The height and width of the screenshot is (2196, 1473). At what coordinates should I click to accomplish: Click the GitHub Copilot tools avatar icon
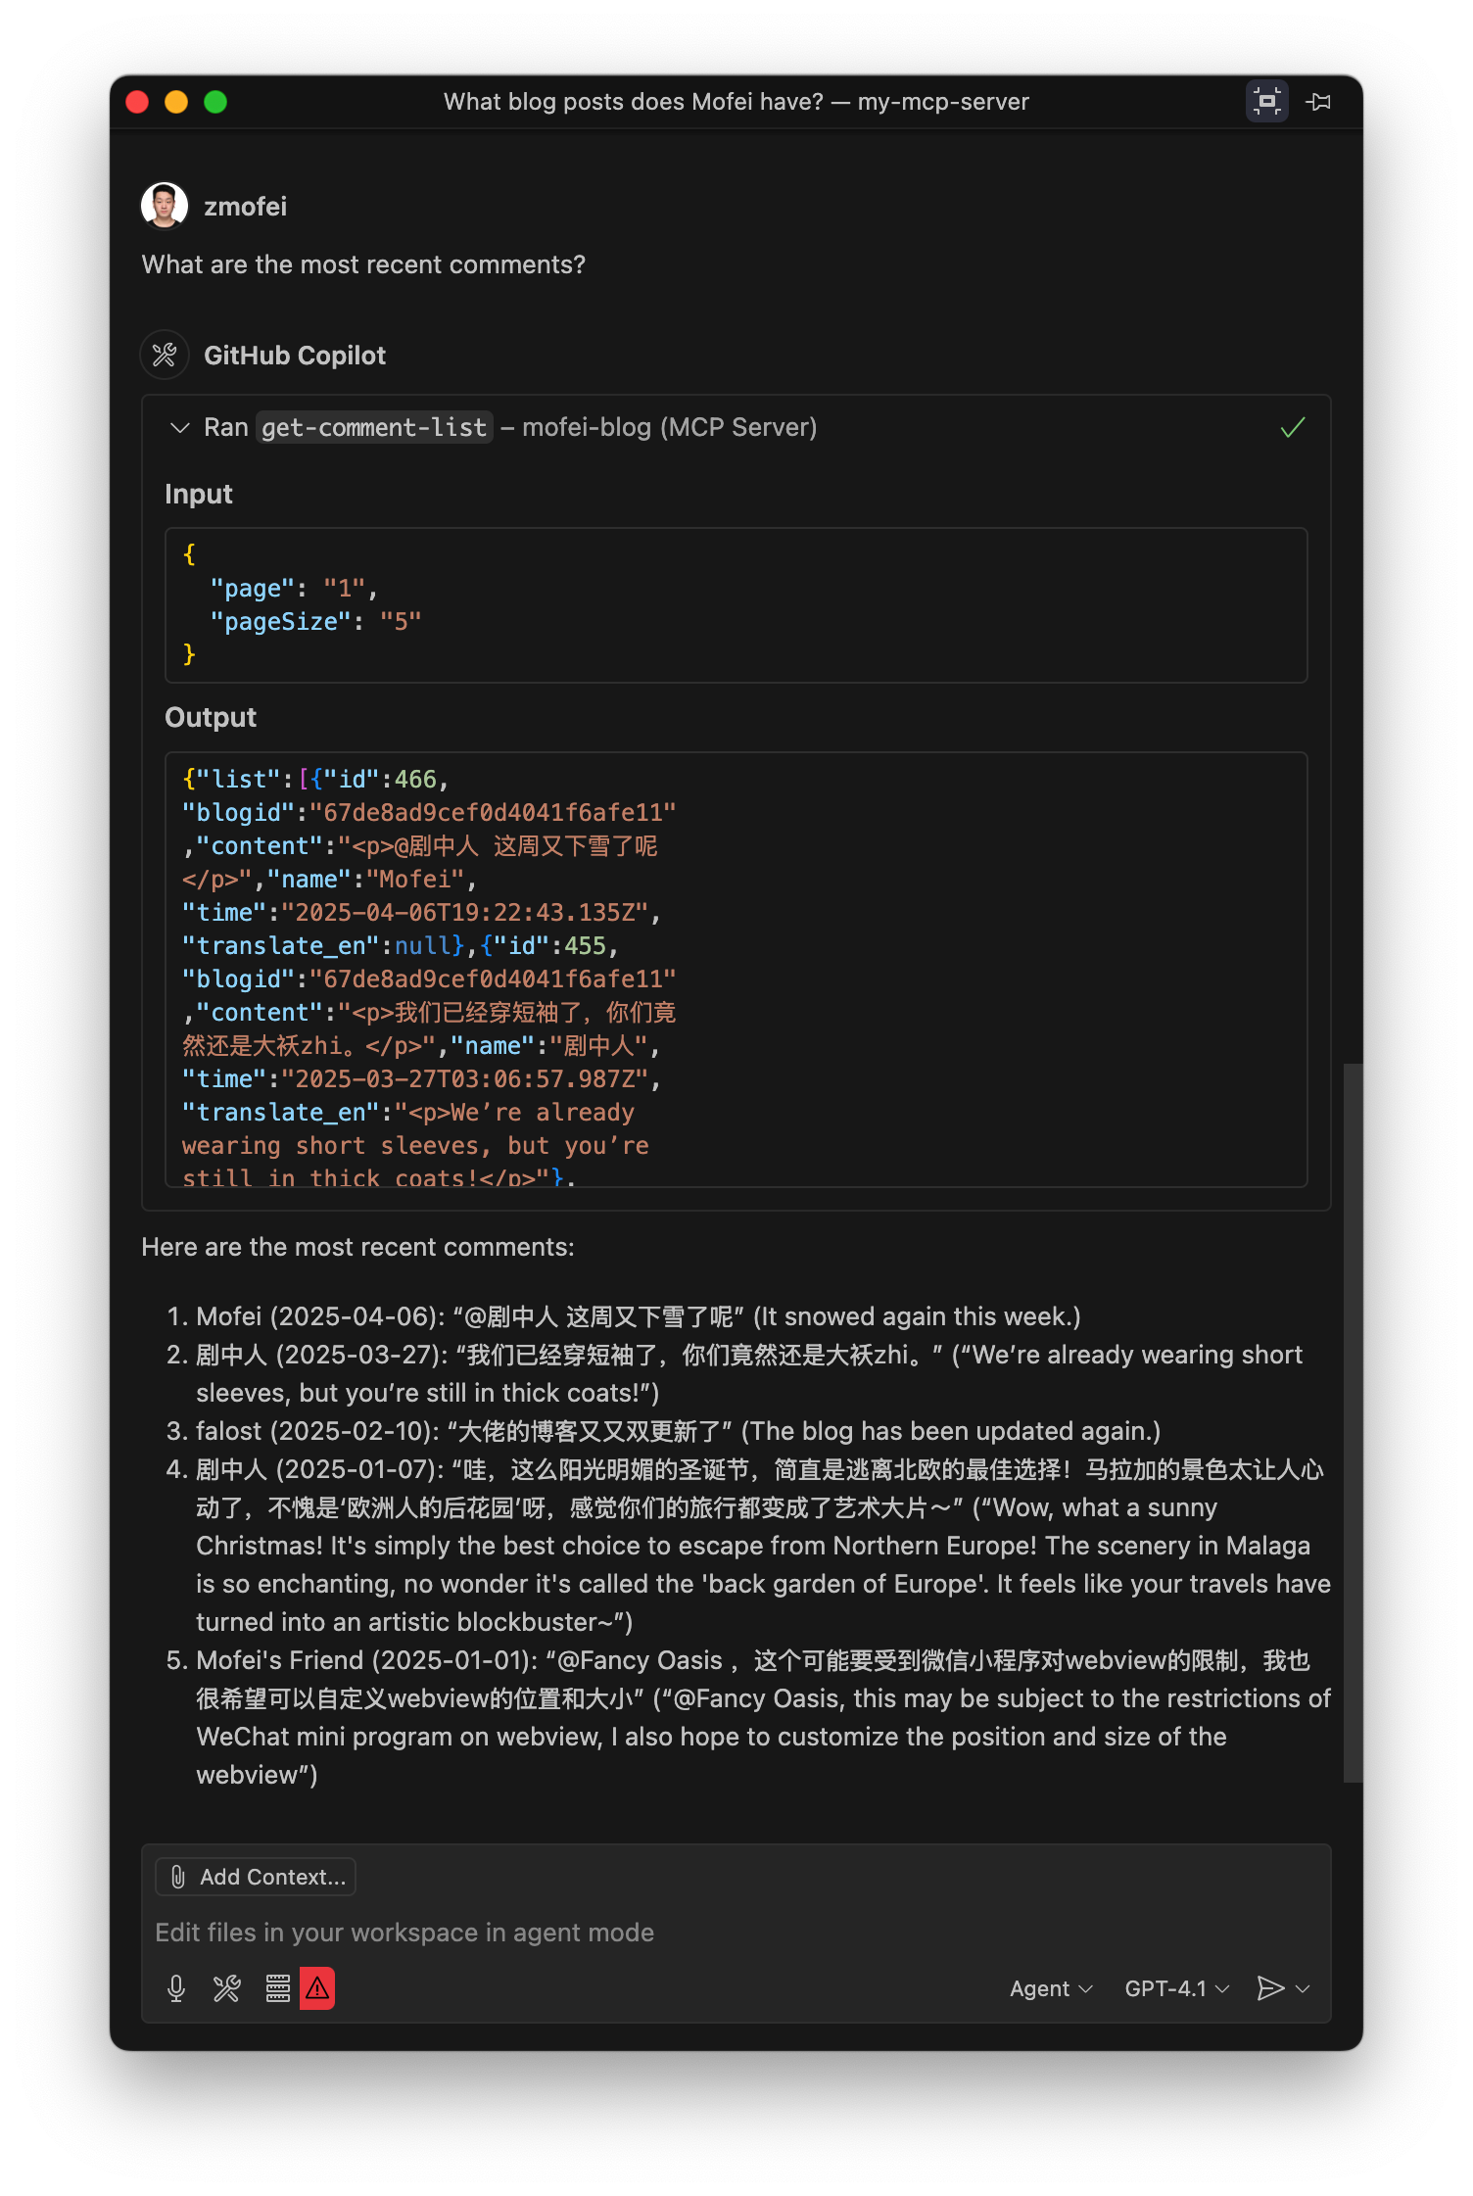(x=165, y=355)
